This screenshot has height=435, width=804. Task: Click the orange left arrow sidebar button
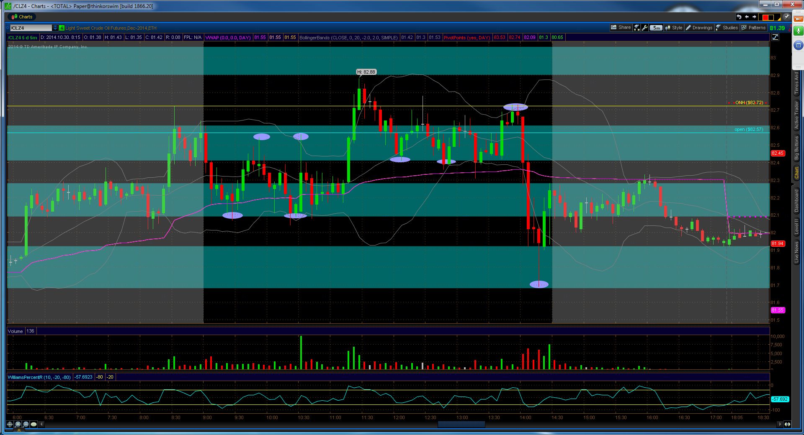pos(798,18)
